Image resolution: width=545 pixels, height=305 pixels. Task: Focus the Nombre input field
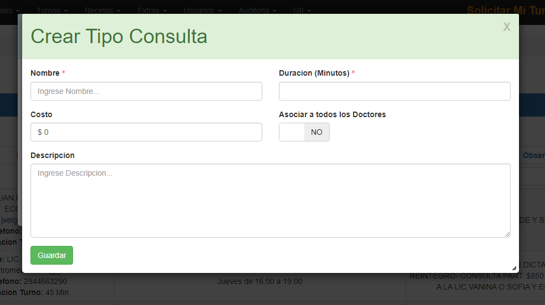pos(146,91)
